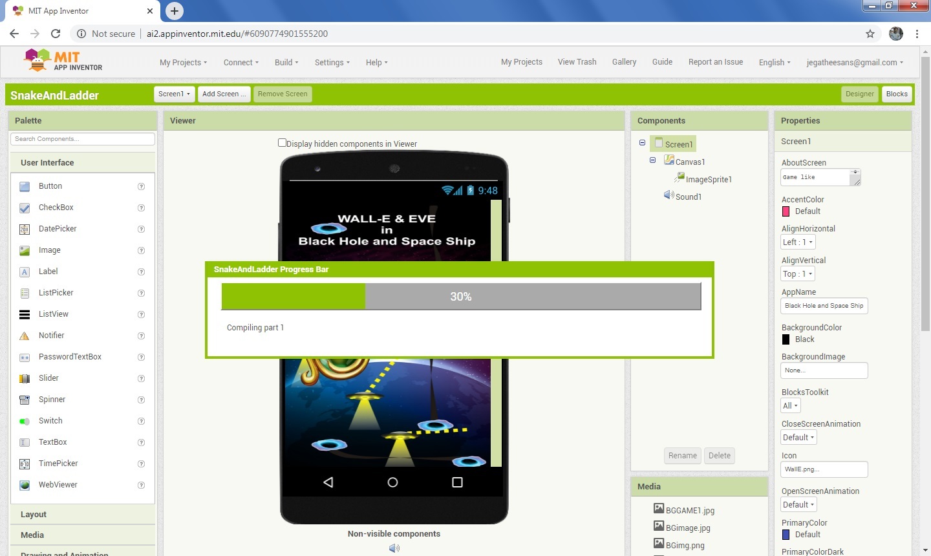Click the Search Components field
The height and width of the screenshot is (556, 931).
pos(83,139)
